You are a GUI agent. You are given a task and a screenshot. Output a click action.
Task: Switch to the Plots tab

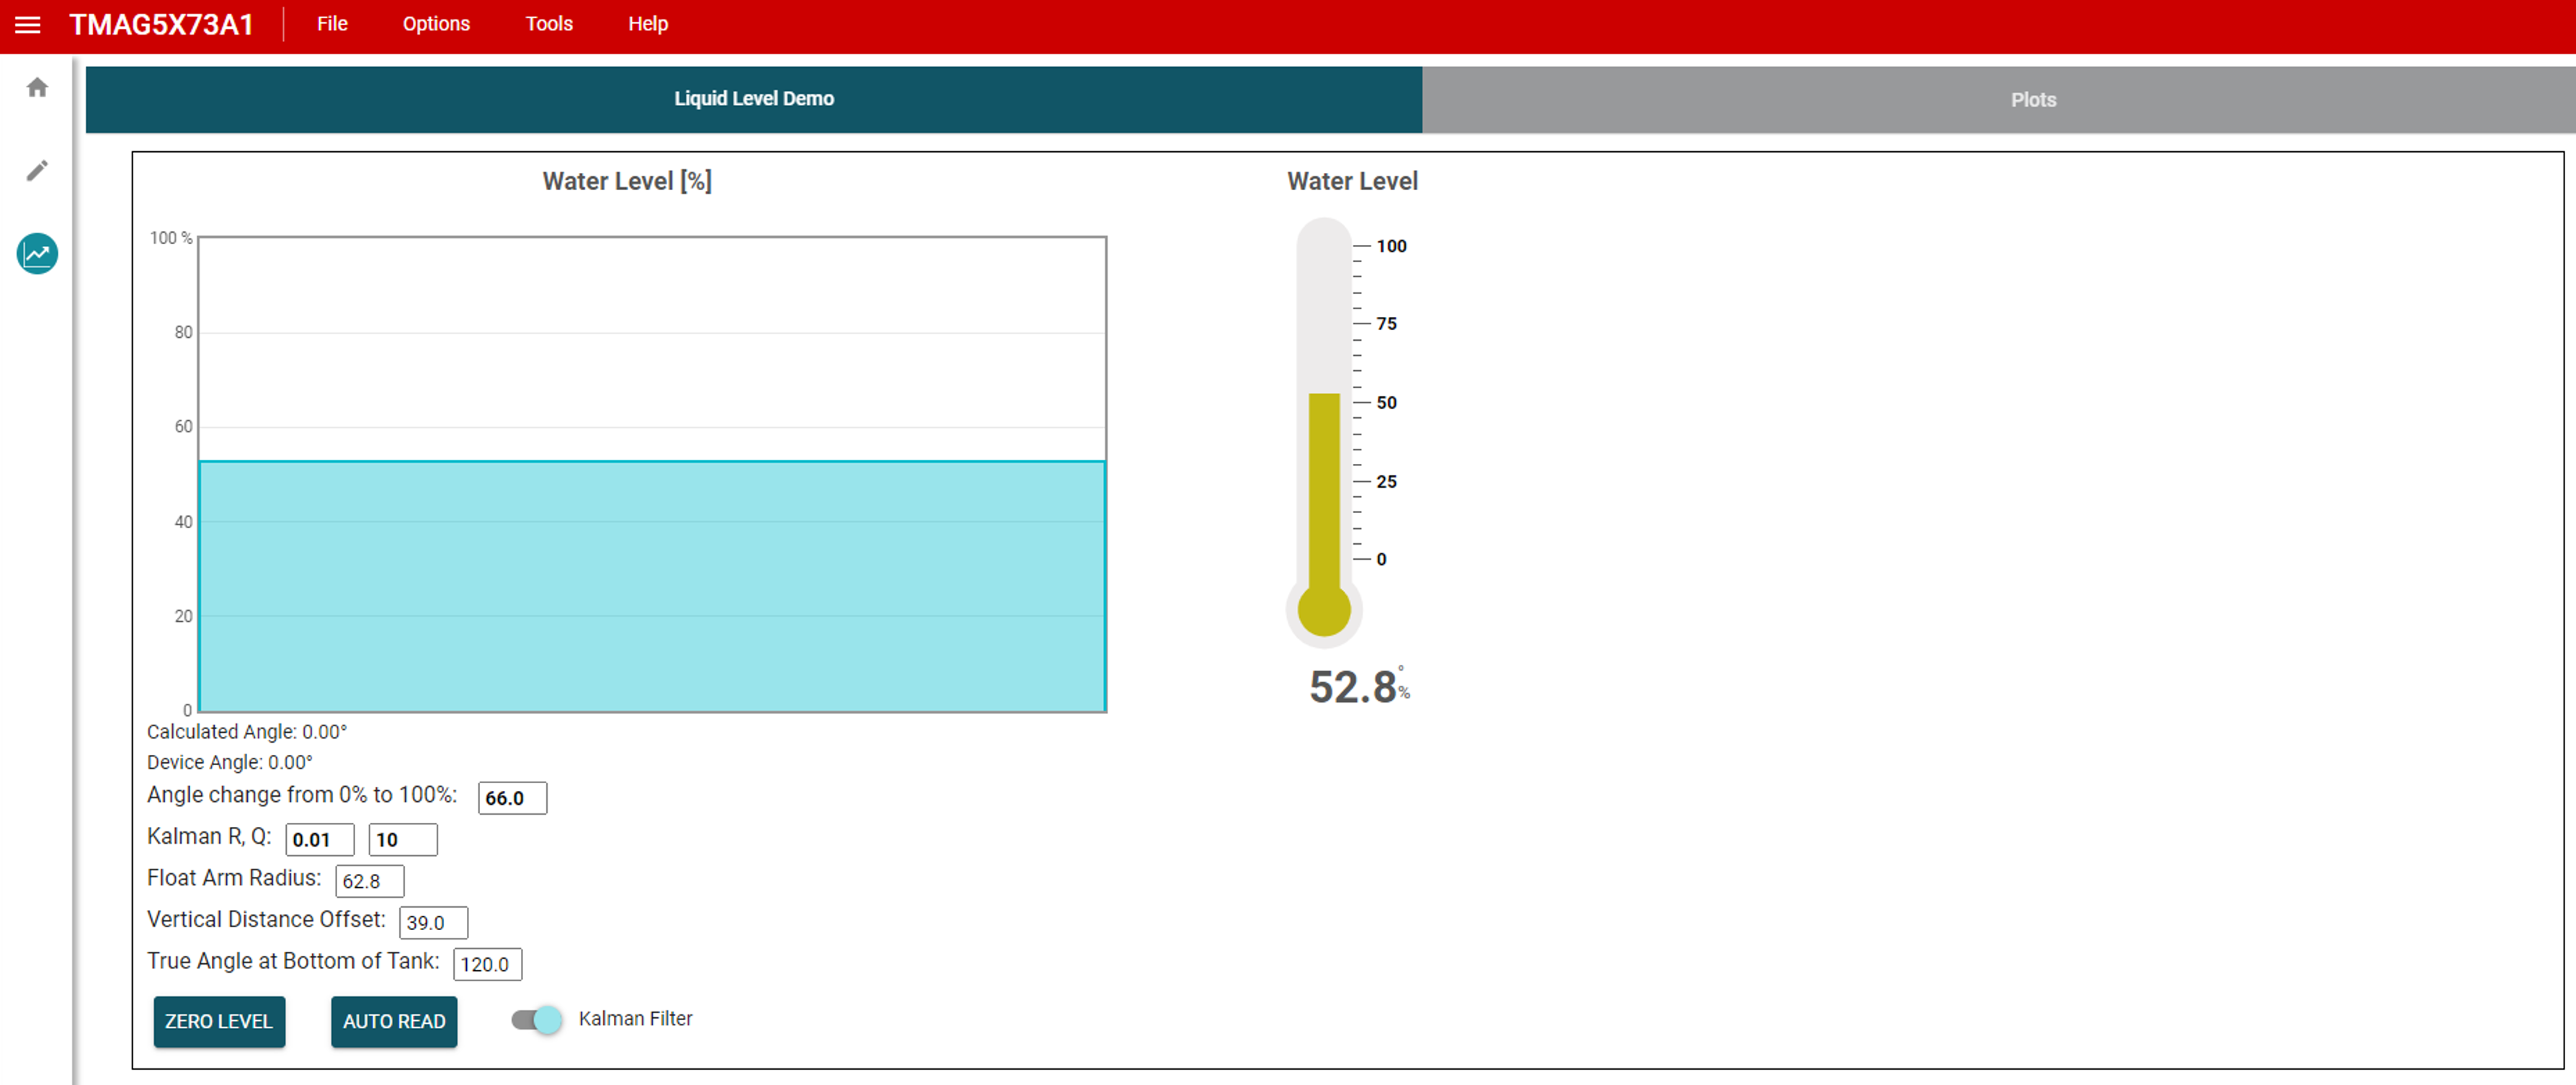click(2033, 100)
